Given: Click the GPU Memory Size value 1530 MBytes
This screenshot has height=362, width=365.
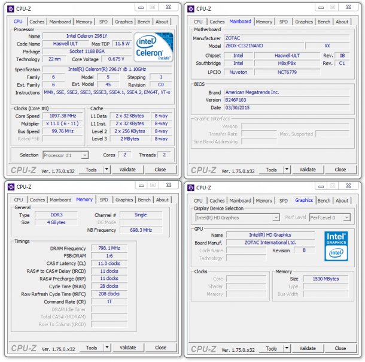Looking at the screenshot, I should 326,279.
